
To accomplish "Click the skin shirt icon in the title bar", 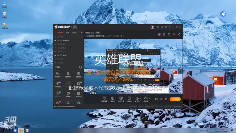I will point(166,27).
